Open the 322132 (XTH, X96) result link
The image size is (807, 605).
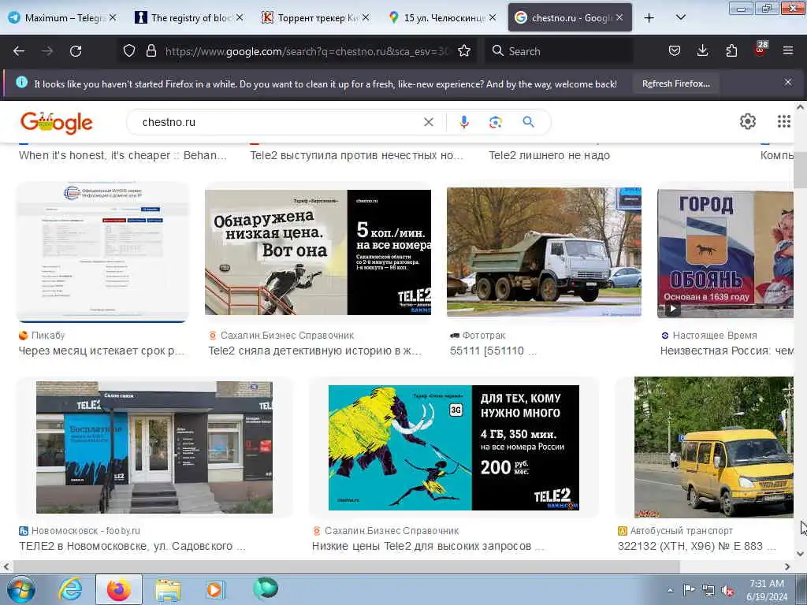[x=697, y=547]
